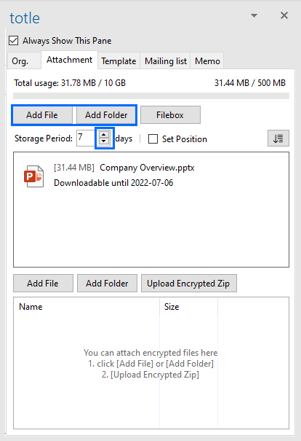
Task: Click the PowerPoint file icon
Action: pos(33,176)
